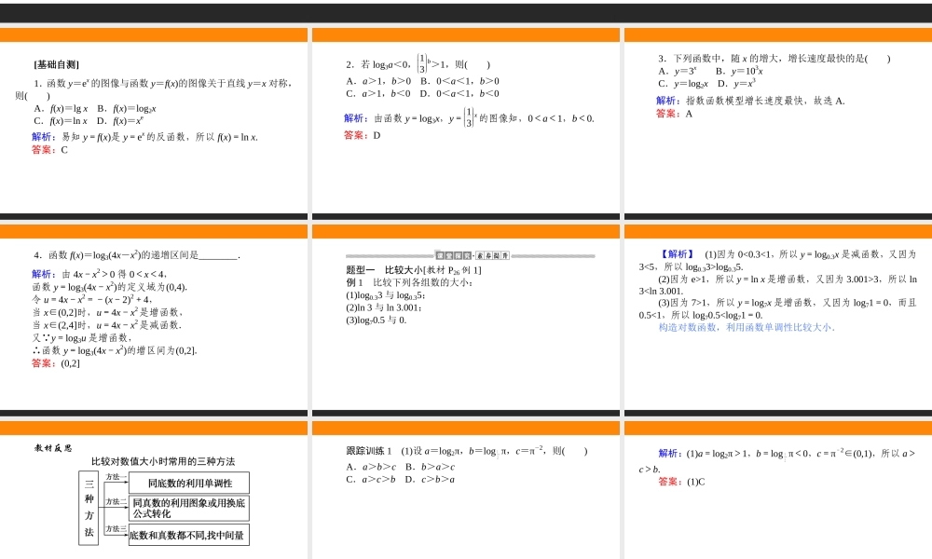This screenshot has height=559, width=932.
Task: Choose option B. b>a>c
Action: [430, 467]
